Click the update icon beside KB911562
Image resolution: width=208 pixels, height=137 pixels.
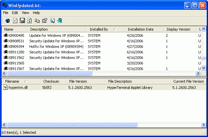point(6,57)
